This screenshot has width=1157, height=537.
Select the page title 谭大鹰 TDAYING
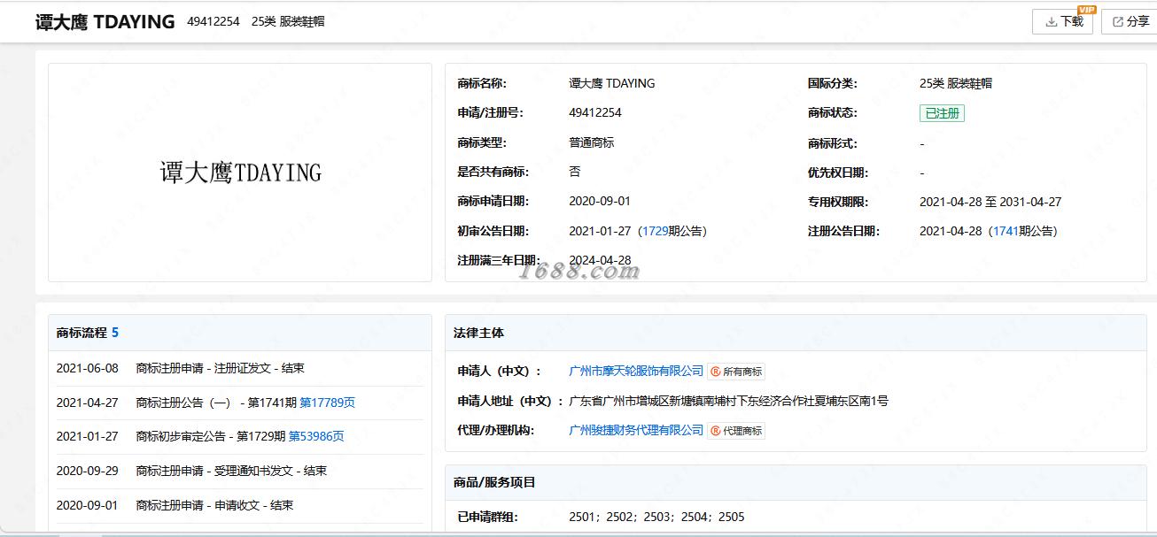pos(105,21)
